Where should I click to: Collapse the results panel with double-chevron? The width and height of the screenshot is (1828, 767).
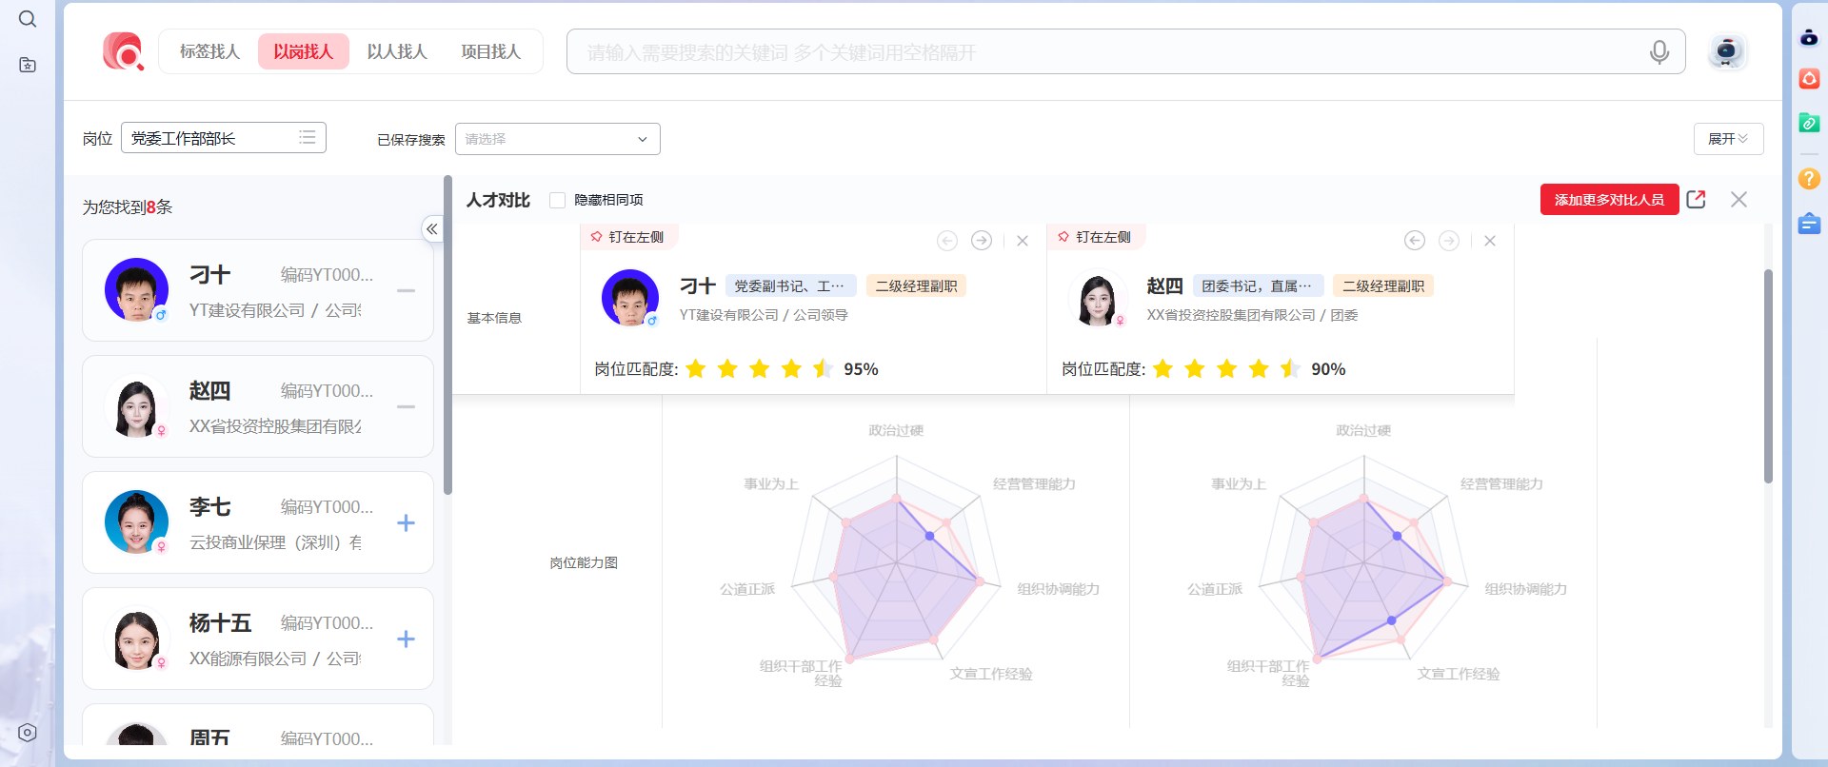pyautogui.click(x=432, y=229)
